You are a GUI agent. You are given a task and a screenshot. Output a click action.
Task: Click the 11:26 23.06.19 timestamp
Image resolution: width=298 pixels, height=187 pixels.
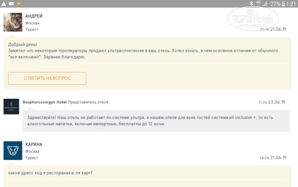coord(272,102)
